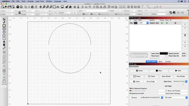The image size is (189, 106).
Task: Select the Rectangle tool
Action: click(4, 26)
